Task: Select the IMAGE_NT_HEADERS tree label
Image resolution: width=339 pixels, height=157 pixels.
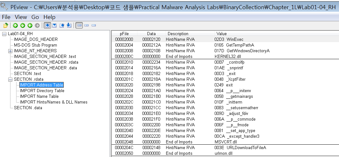Action: coord(35,51)
